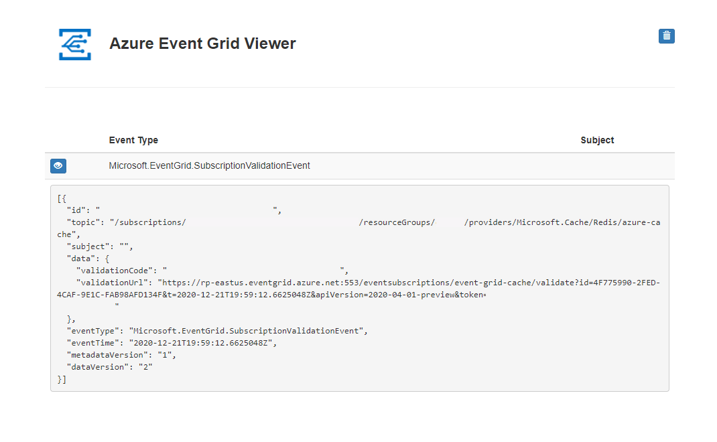
Task: Click the clear-all icon at top right
Action: (666, 35)
